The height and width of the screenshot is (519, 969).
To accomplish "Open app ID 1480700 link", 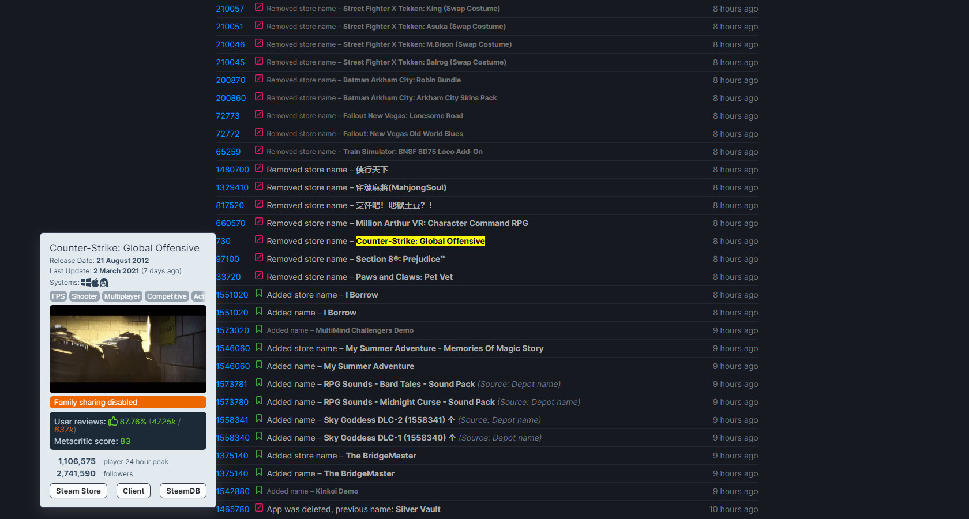I will [x=232, y=170].
